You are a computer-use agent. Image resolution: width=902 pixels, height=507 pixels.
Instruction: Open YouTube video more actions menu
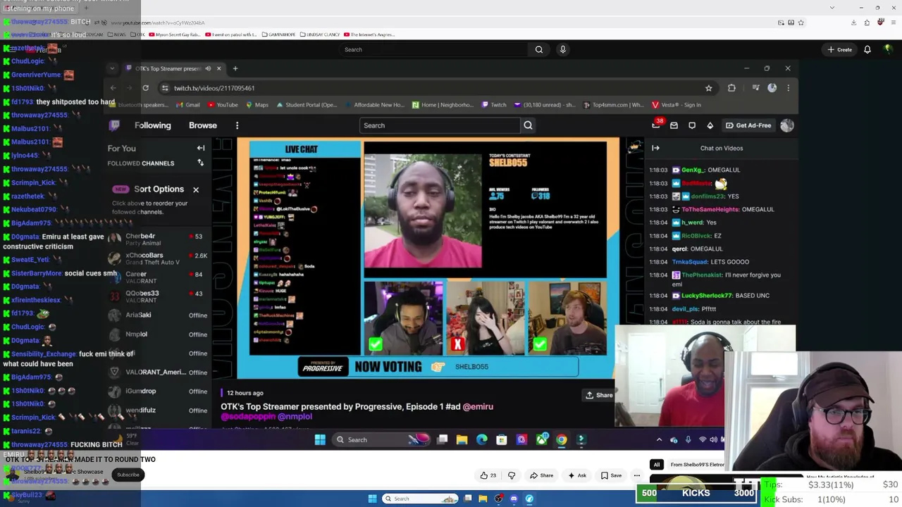pos(636,475)
